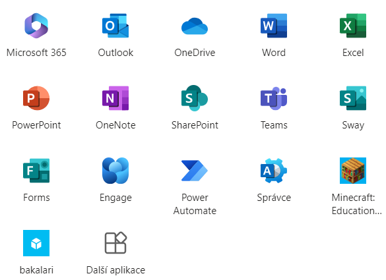Screen dimensions: 386x280
Task: Click the Outlook text label
Action: (115, 53)
